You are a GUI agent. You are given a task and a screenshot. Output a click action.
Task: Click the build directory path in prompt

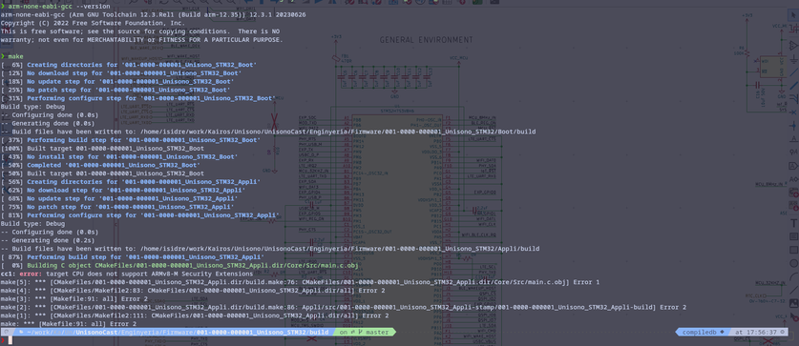tap(171, 333)
